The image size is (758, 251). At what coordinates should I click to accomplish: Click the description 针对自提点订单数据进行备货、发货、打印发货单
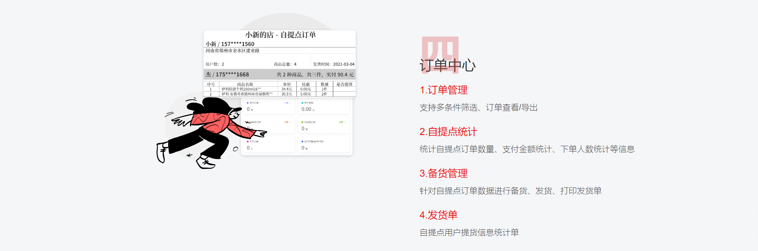510,191
